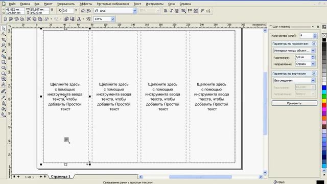Select the Basic Shapes tool
Viewport: 327px width, 184px height.
4,79
